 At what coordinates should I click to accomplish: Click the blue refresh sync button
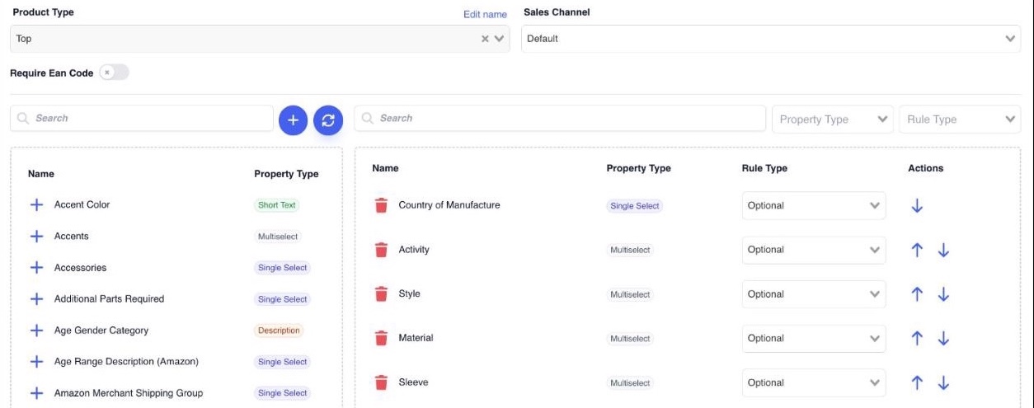[327, 120]
